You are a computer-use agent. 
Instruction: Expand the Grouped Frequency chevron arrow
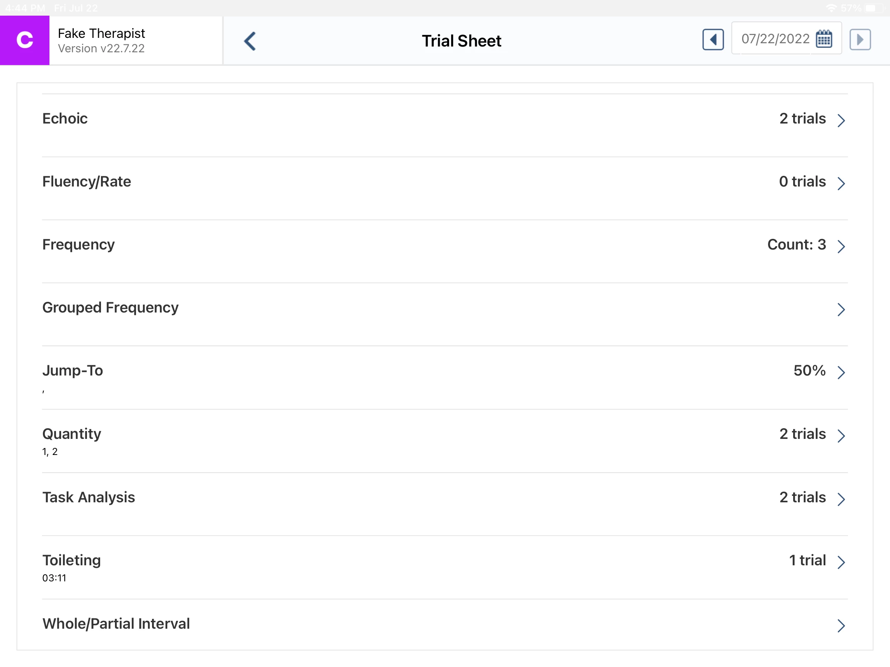tap(841, 309)
